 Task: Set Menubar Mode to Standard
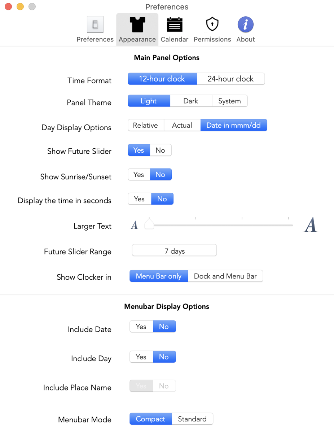192,419
